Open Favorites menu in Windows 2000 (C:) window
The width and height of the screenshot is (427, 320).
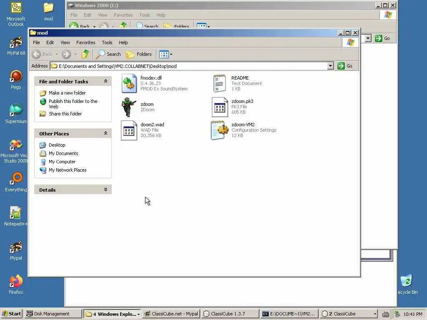point(123,15)
